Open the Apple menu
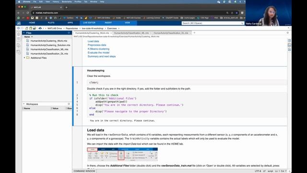This screenshot has height=173, width=307. 19,1
